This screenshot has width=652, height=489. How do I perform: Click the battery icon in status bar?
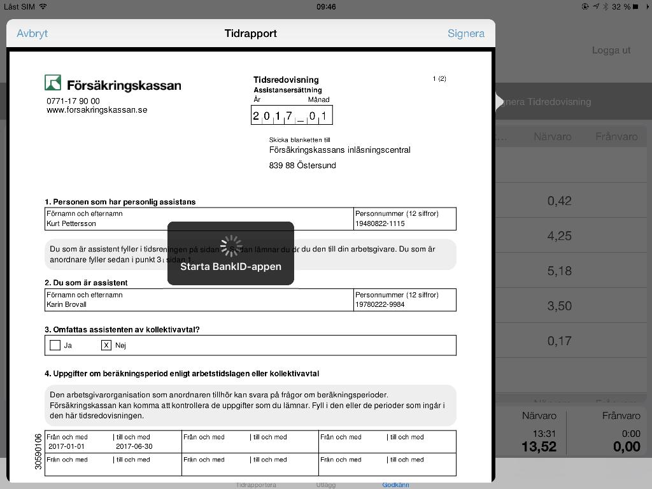click(635, 6)
